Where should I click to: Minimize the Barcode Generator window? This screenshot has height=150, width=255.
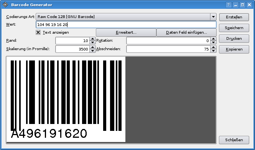(235, 5)
